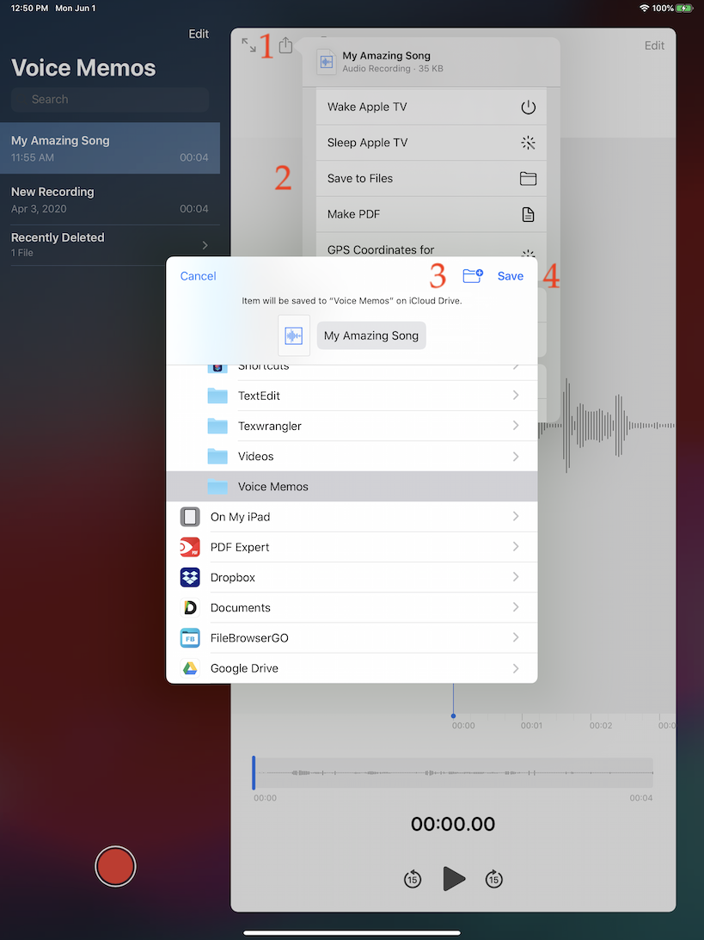Tap the audio file icon in share sheet header
Image resolution: width=704 pixels, height=940 pixels.
coord(326,62)
